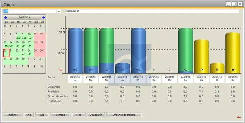Image resolution: width=245 pixels, height=123 pixels.
Task: Select the 27/04/15 Lu date header
Action: pos(185,79)
